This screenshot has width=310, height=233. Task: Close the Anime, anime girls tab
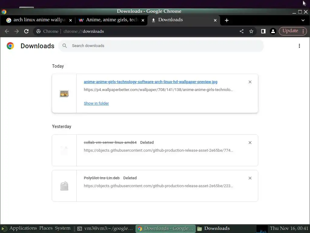tap(143, 20)
